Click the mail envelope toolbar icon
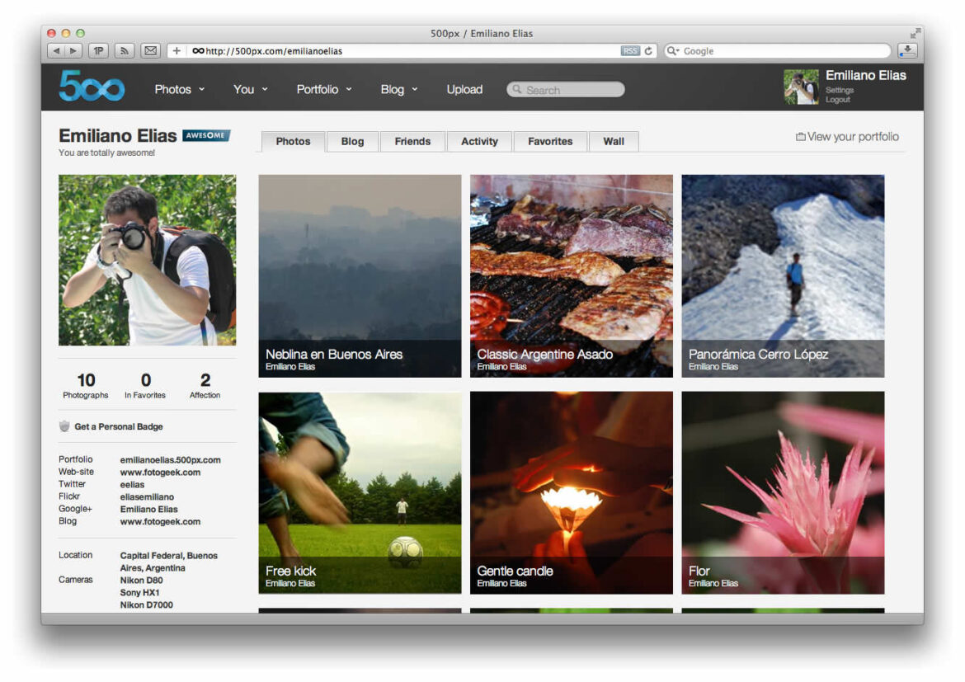 [150, 51]
